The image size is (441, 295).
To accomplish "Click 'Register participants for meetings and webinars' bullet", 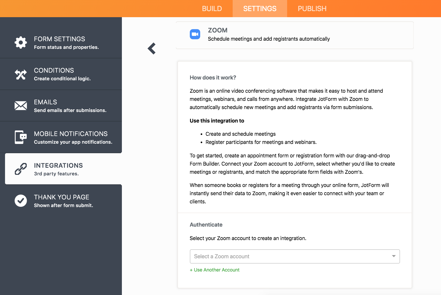I will [261, 142].
